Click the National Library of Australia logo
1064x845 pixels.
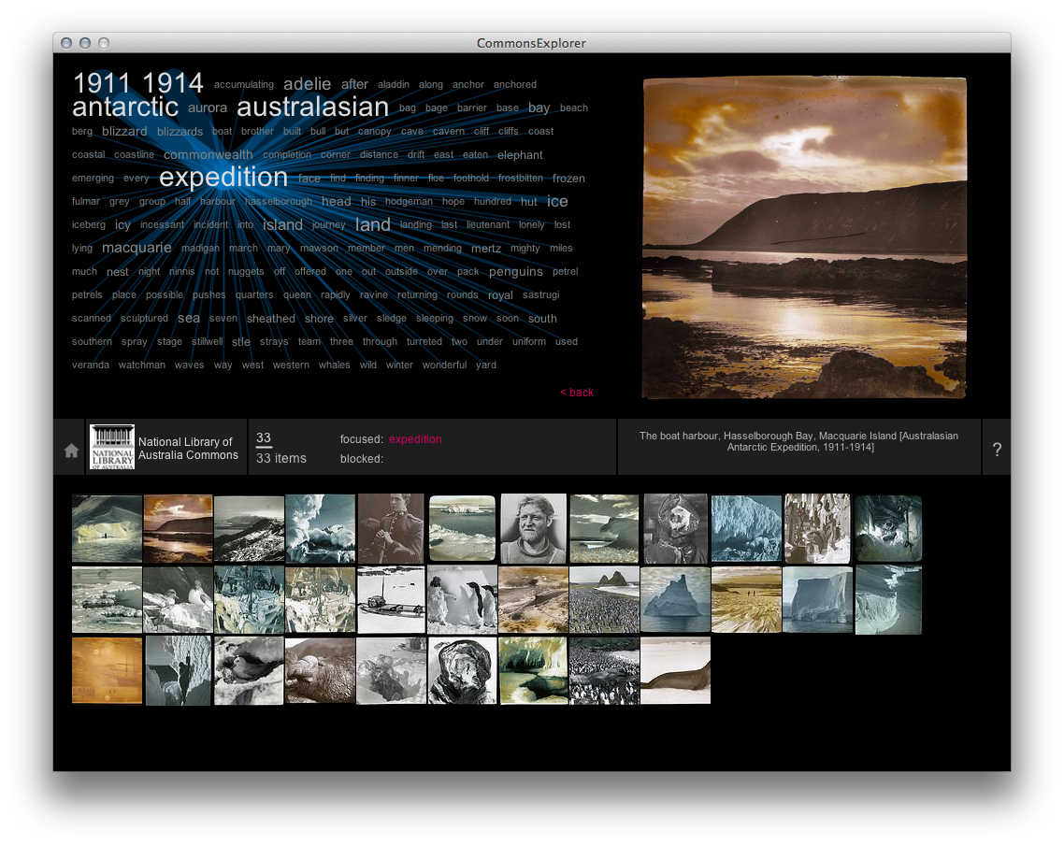111,447
